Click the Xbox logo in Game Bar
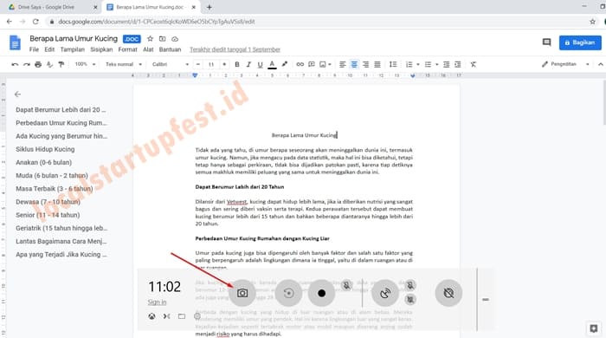Screen dimensions: 606x338 (151, 316)
